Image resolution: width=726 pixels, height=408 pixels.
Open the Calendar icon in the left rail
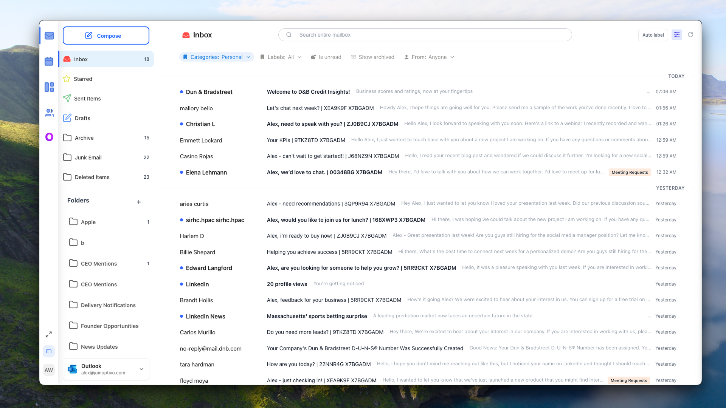click(49, 61)
